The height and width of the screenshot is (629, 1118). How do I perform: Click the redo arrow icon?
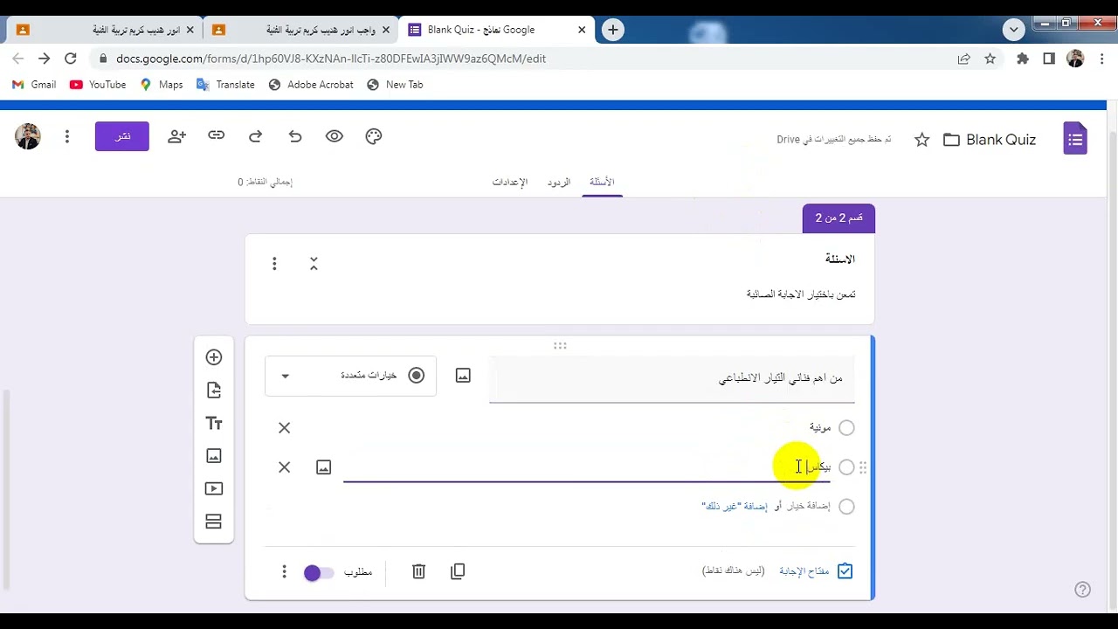(255, 136)
